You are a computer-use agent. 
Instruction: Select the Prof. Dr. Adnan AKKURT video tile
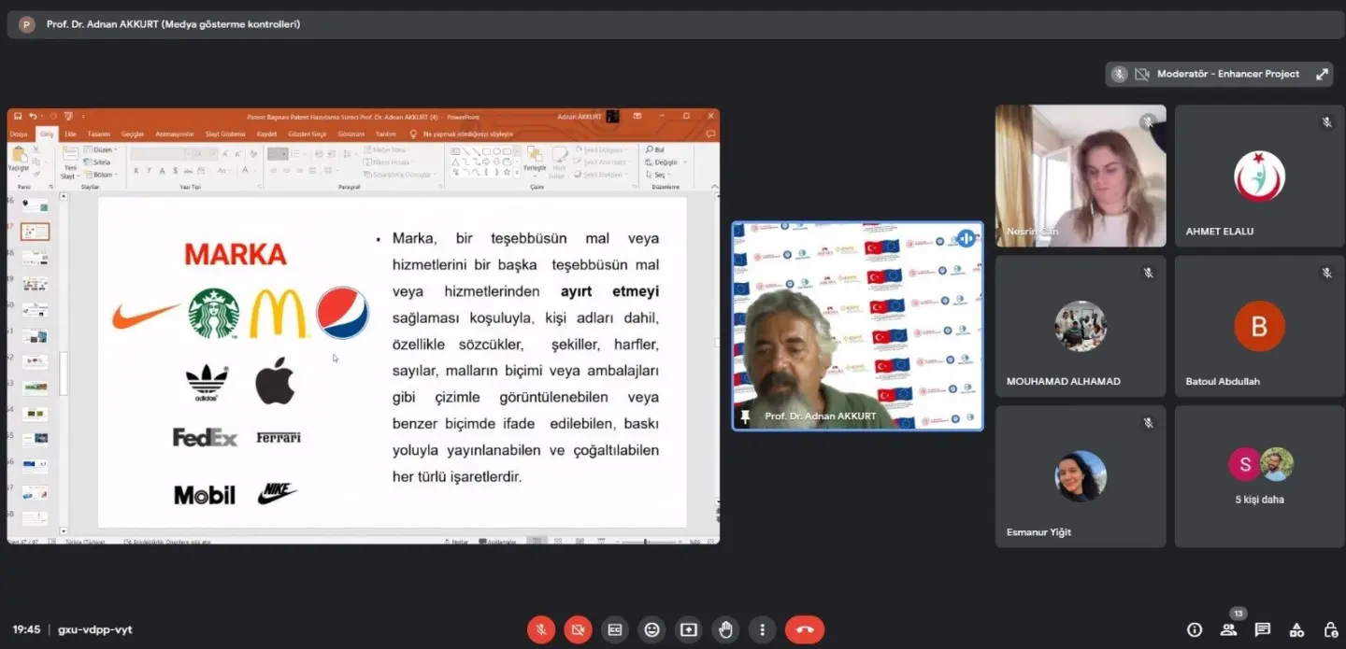coord(858,326)
